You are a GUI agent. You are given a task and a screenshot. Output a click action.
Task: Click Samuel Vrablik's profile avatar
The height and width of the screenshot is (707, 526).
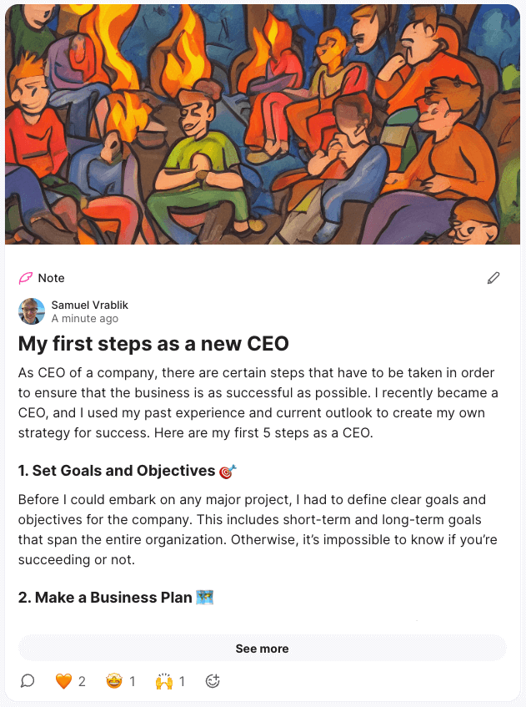(x=32, y=311)
